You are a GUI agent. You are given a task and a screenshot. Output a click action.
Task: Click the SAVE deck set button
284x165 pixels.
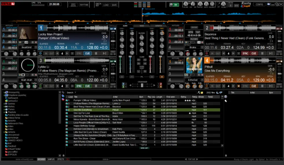click(114, 5)
